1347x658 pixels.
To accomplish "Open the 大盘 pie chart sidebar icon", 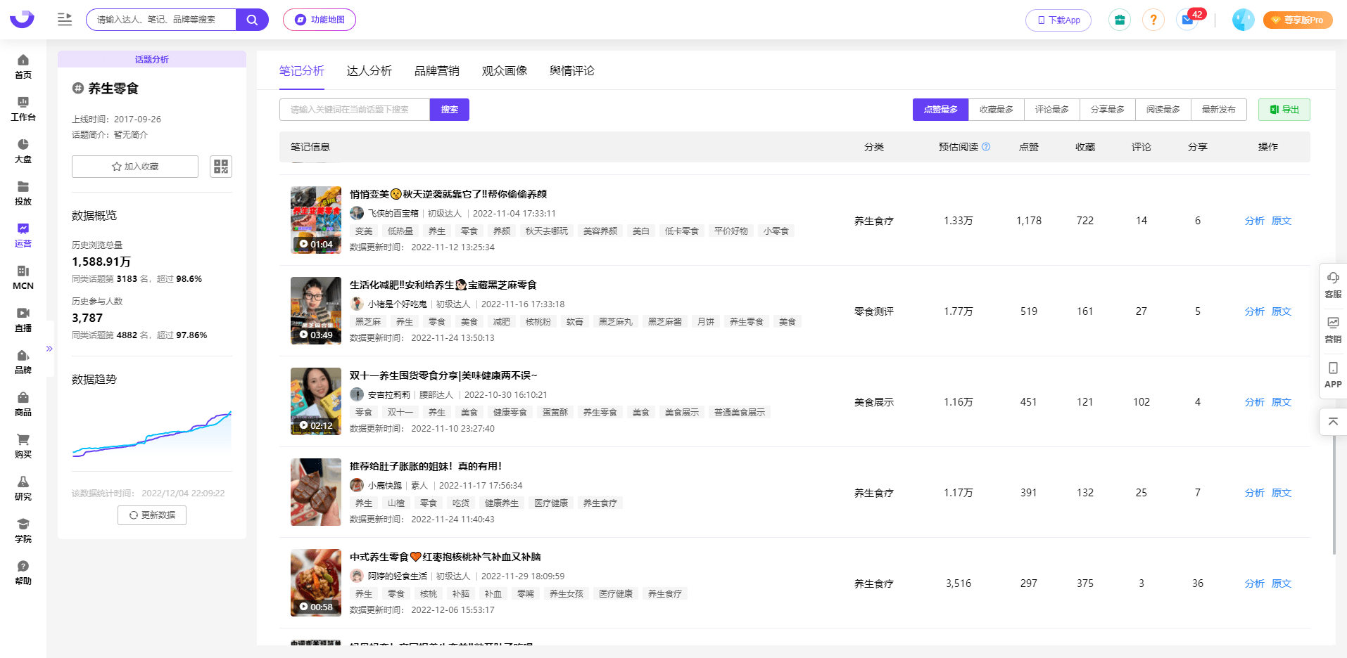I will [x=23, y=151].
